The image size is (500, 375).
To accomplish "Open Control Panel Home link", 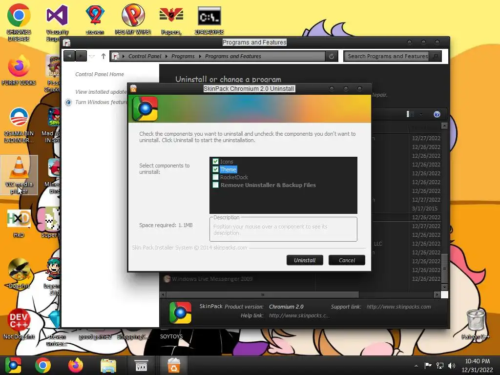I will point(100,74).
